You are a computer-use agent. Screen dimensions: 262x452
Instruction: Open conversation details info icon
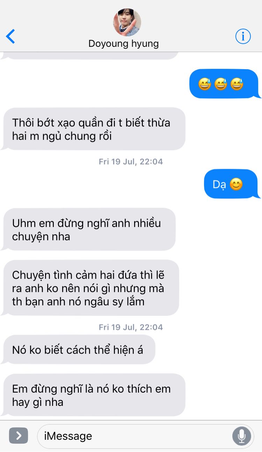(x=243, y=36)
